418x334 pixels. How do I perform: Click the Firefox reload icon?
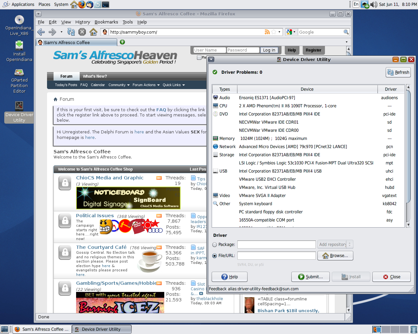[71, 32]
